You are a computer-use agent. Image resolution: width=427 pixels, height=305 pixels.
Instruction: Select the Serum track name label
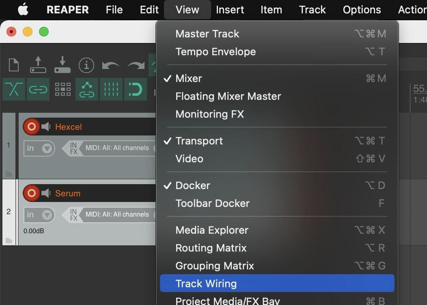tap(68, 193)
